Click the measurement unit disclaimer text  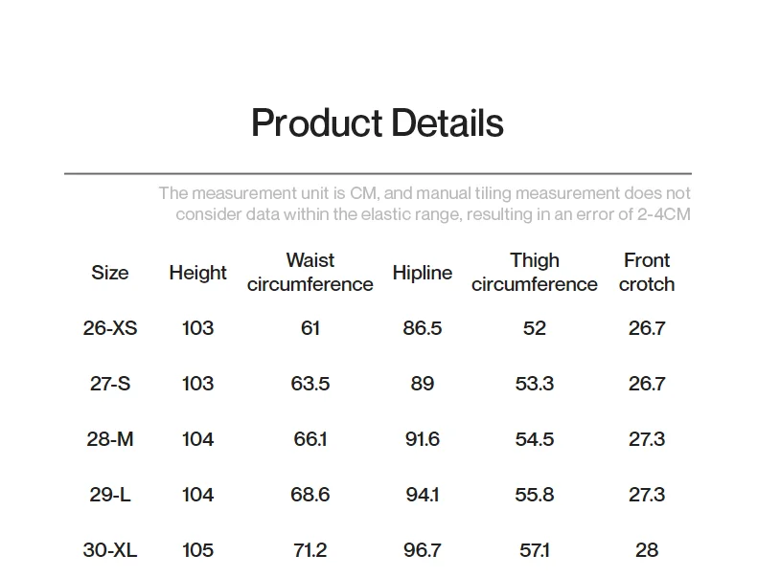[x=424, y=204]
